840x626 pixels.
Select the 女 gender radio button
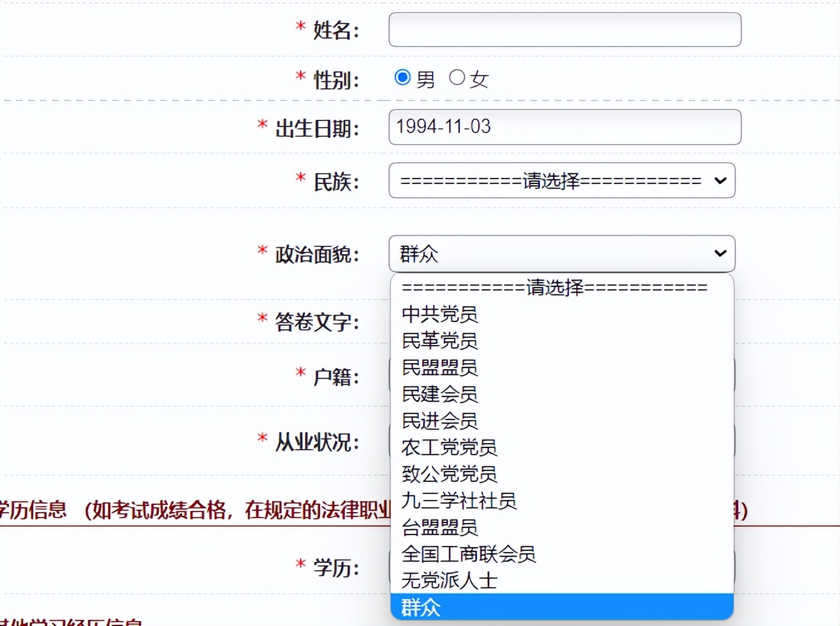pos(458,77)
